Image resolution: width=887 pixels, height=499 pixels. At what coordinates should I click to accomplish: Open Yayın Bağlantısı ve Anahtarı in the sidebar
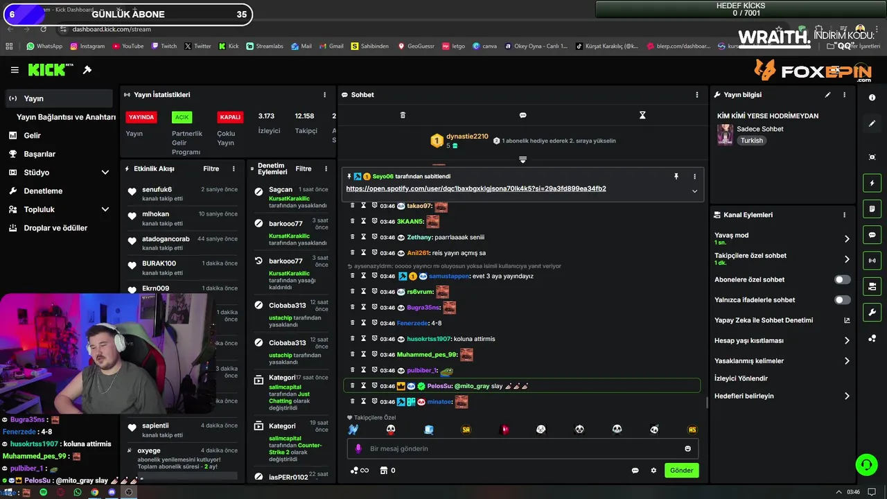tap(66, 117)
